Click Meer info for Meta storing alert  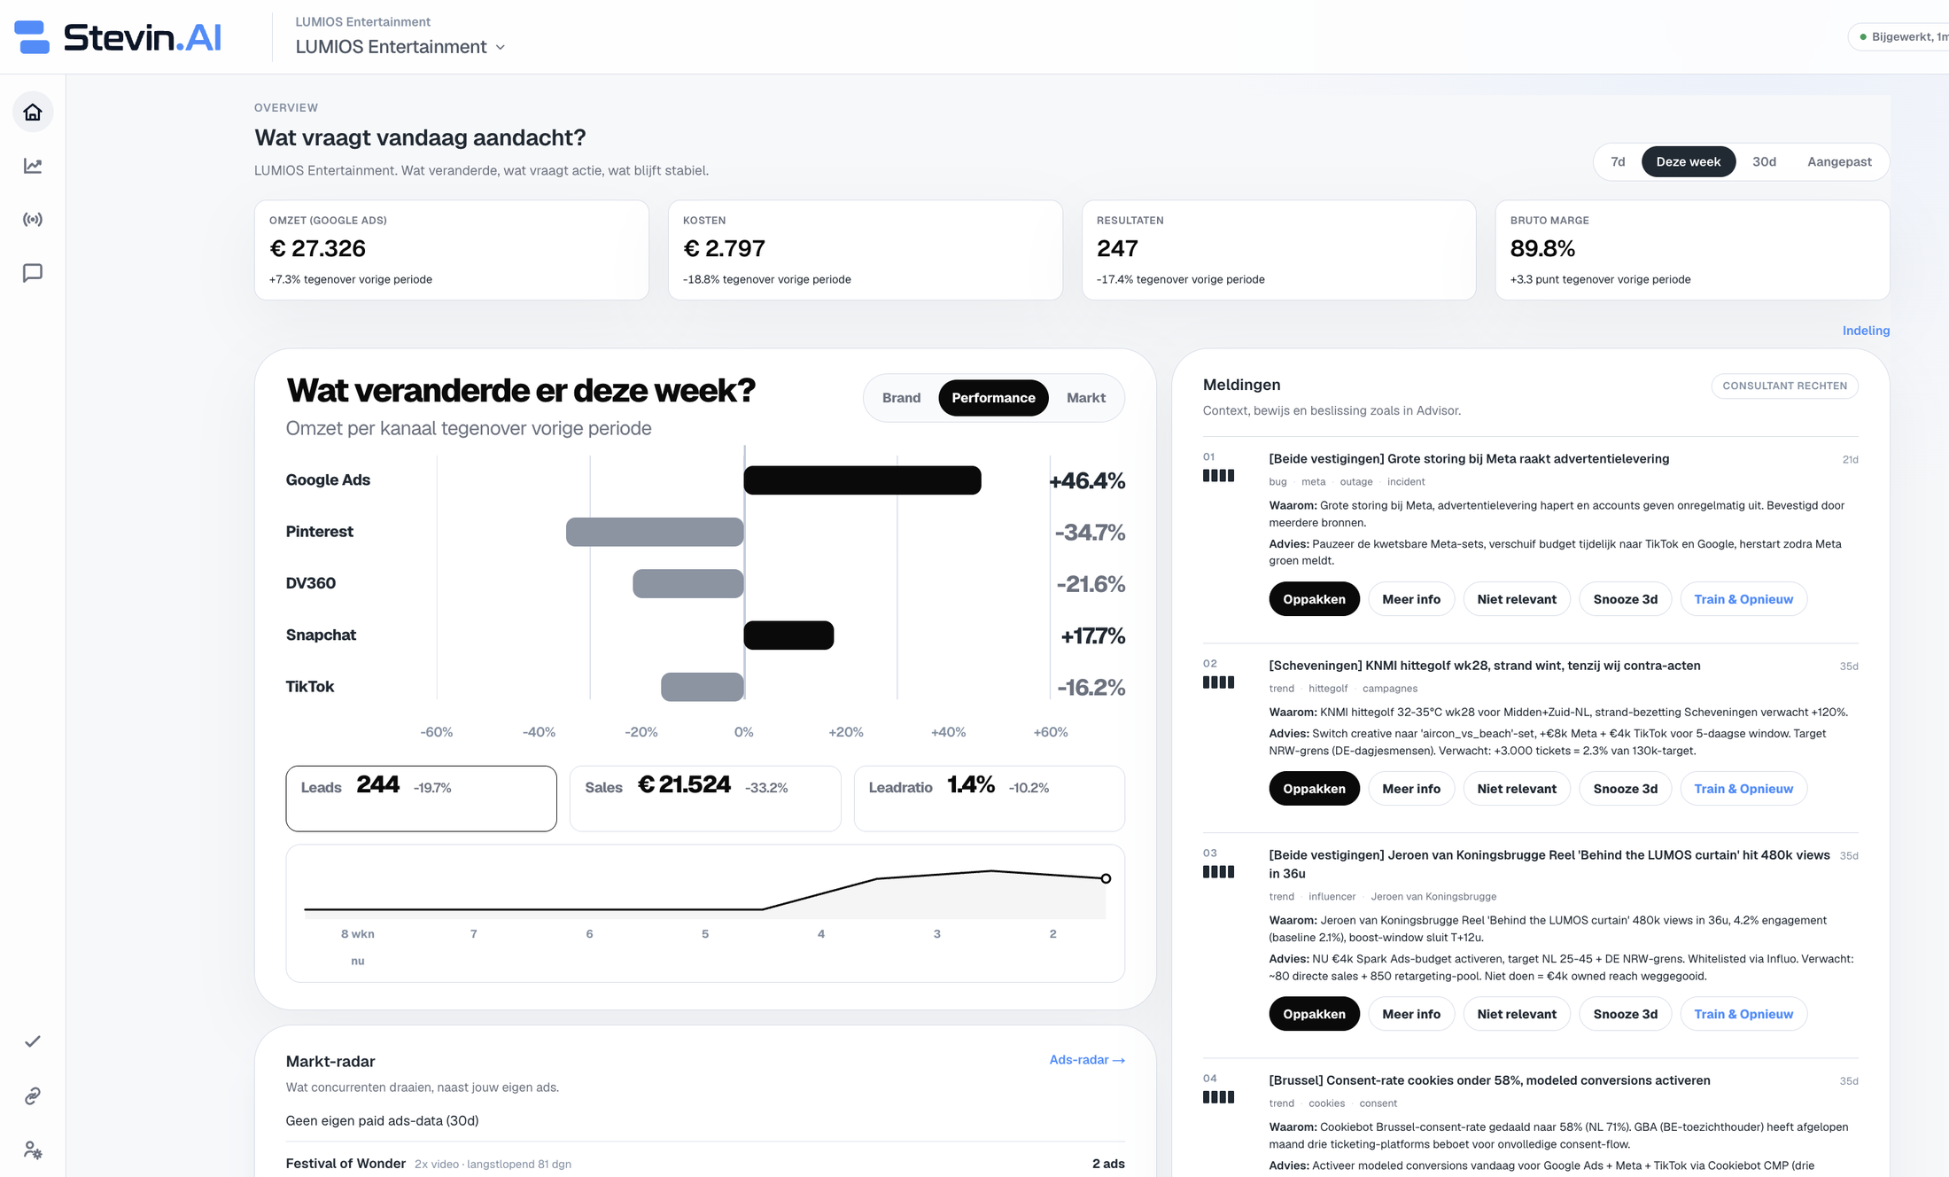(1411, 599)
